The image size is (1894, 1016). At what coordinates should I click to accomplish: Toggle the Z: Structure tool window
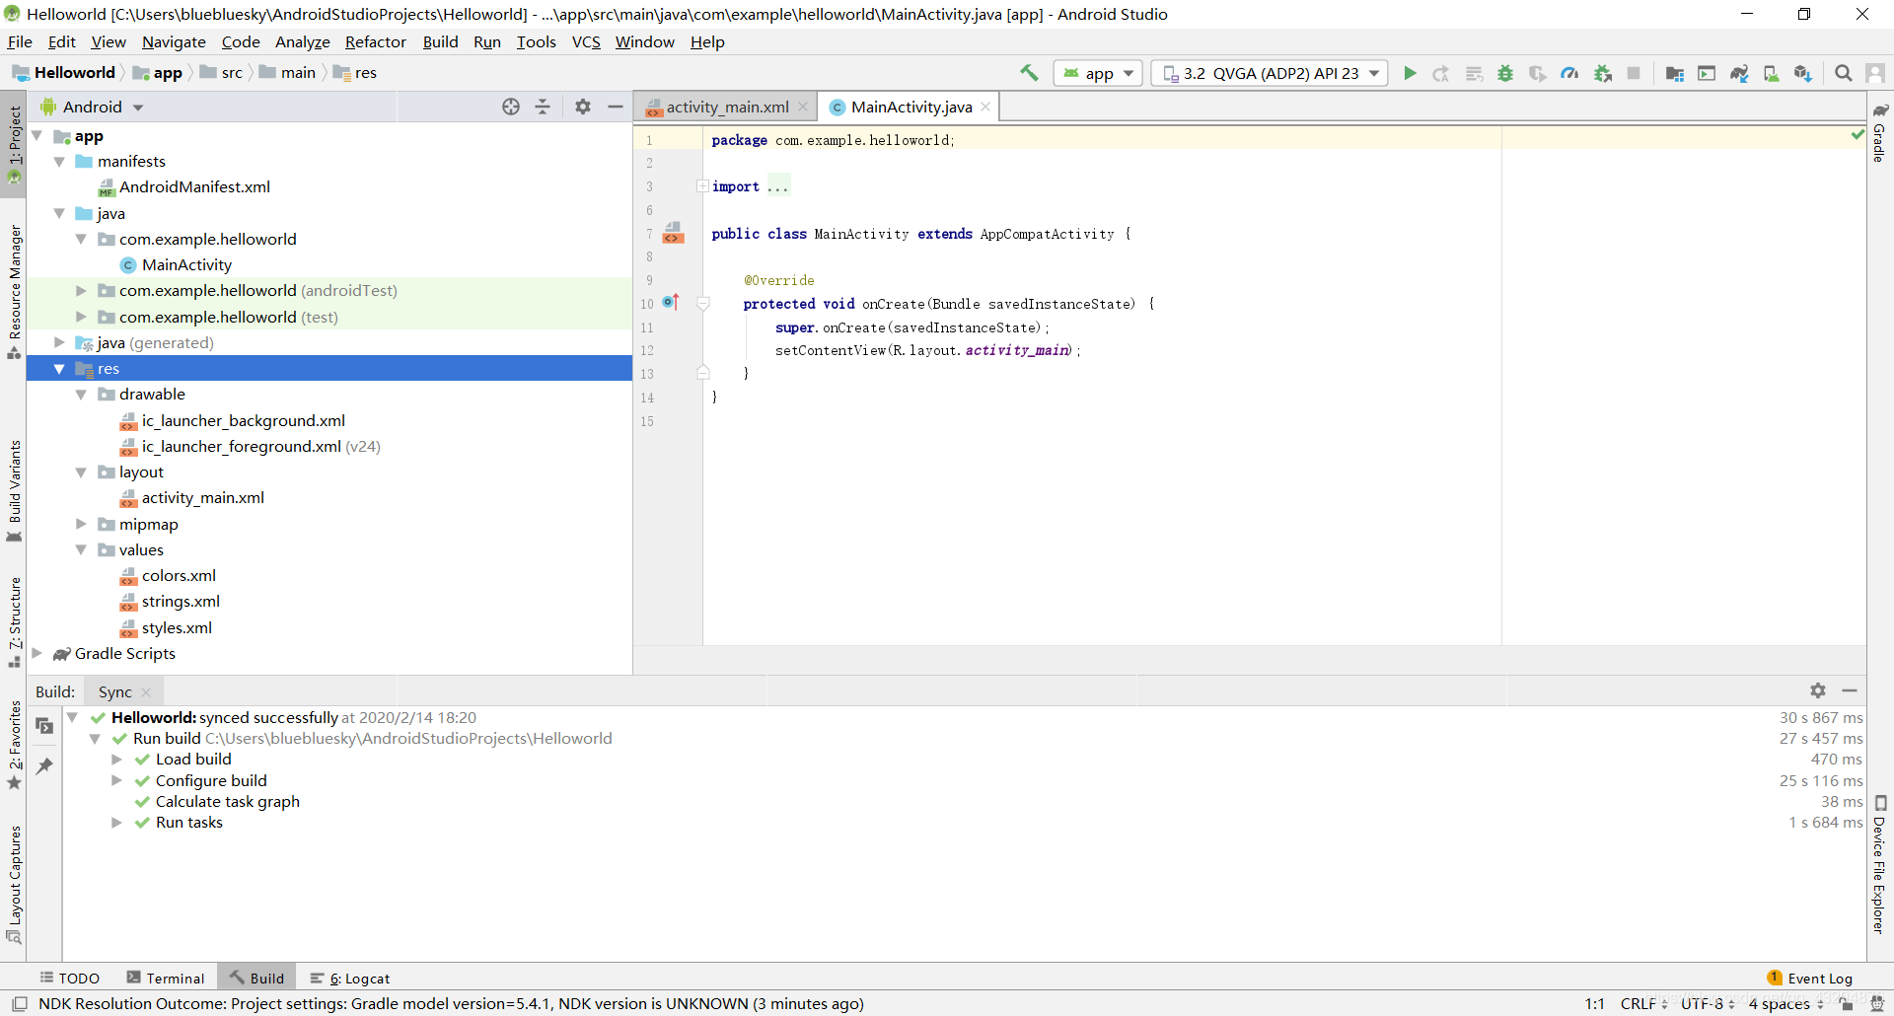(14, 621)
